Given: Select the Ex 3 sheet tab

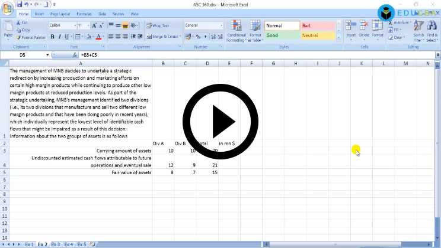Looking at the screenshot, I should click(x=55, y=244).
